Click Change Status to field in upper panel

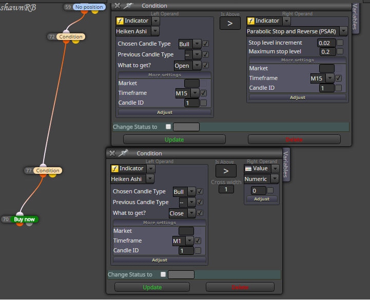click(186, 127)
